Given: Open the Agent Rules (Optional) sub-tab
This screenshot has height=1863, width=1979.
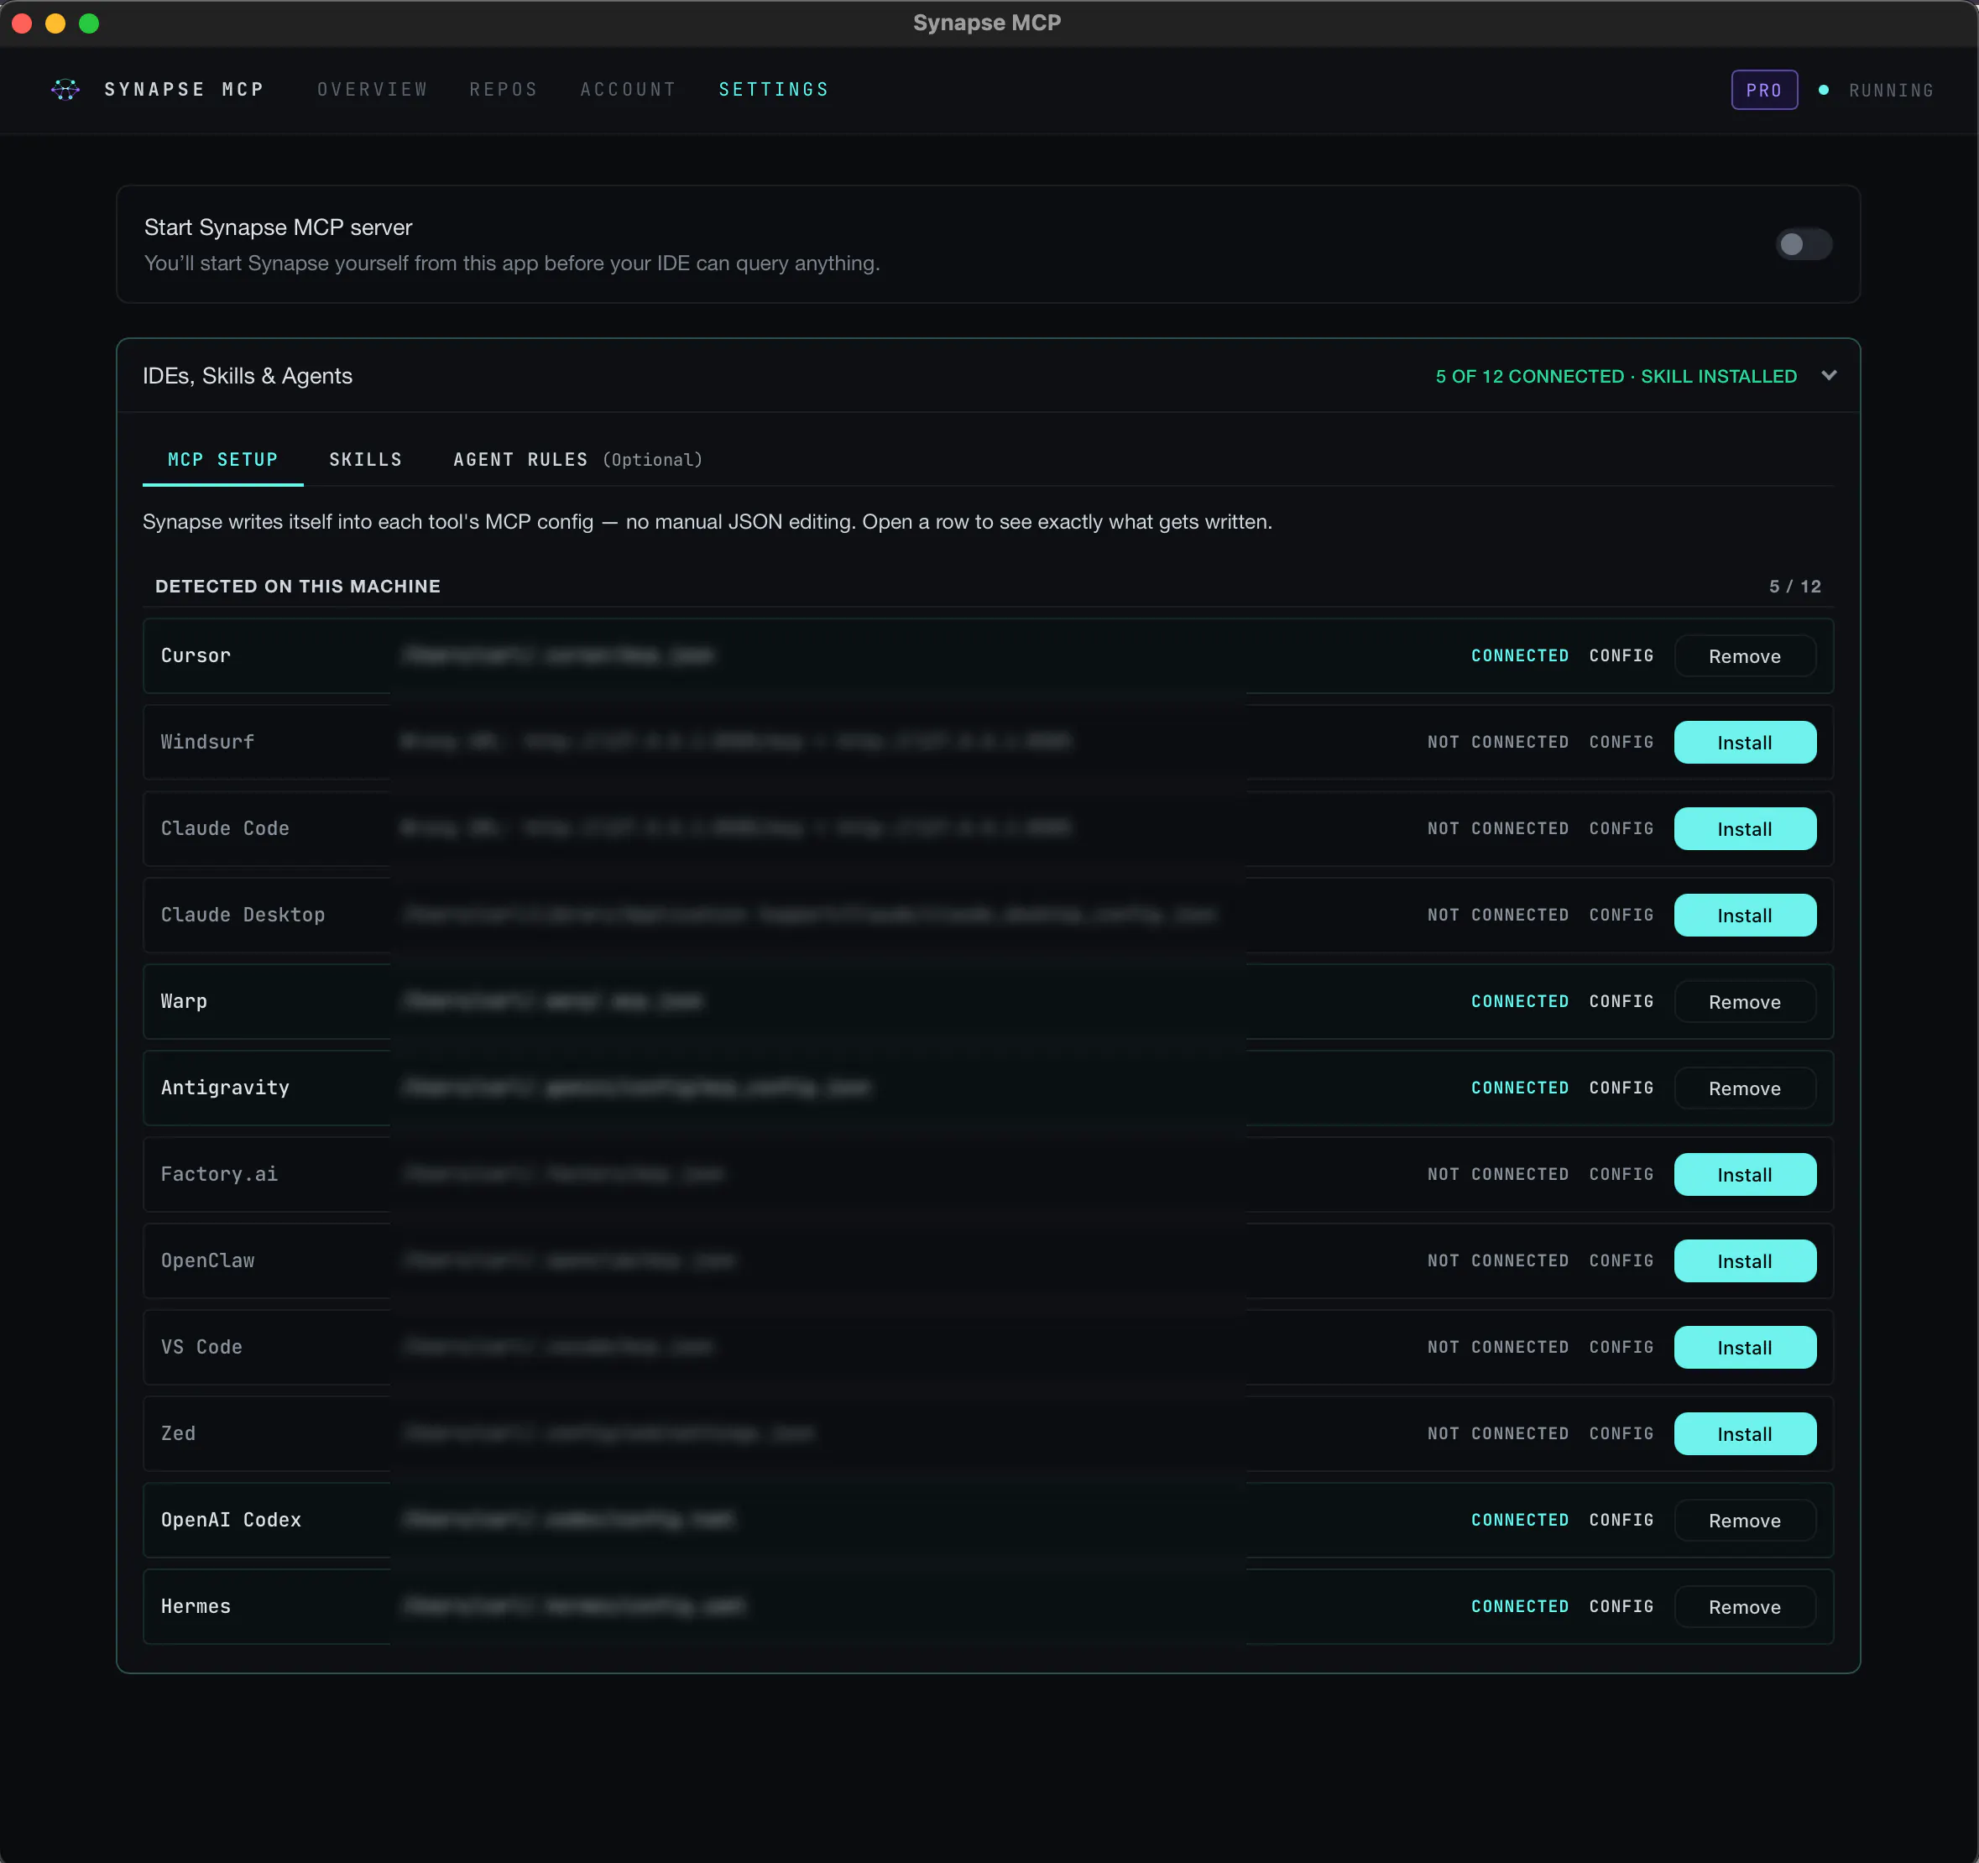Looking at the screenshot, I should tap(577, 460).
